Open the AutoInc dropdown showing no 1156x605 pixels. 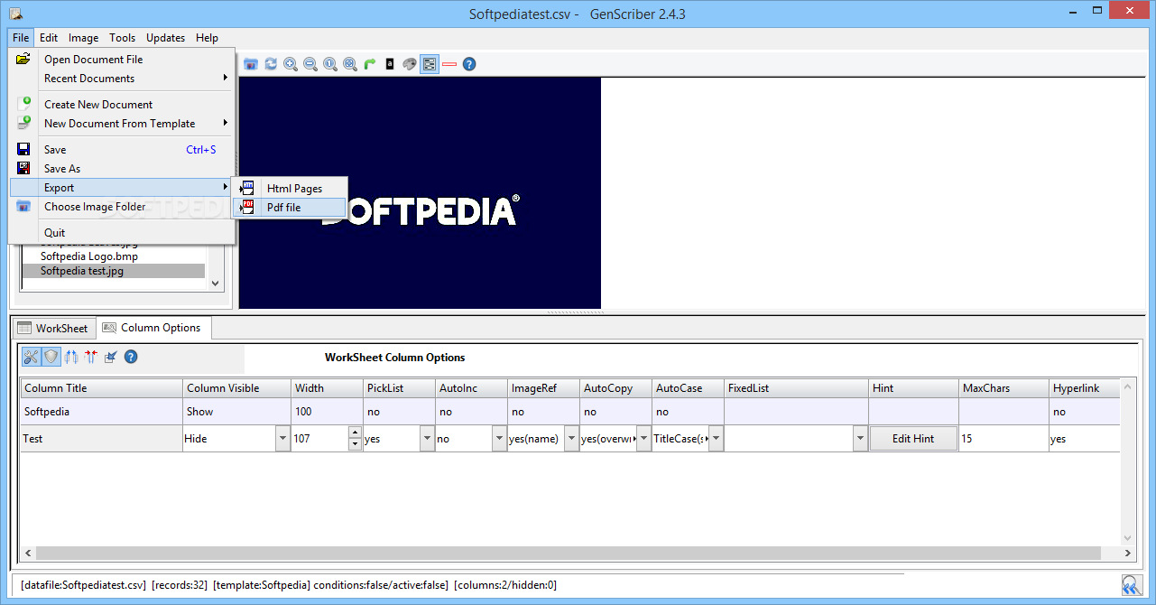(x=499, y=439)
